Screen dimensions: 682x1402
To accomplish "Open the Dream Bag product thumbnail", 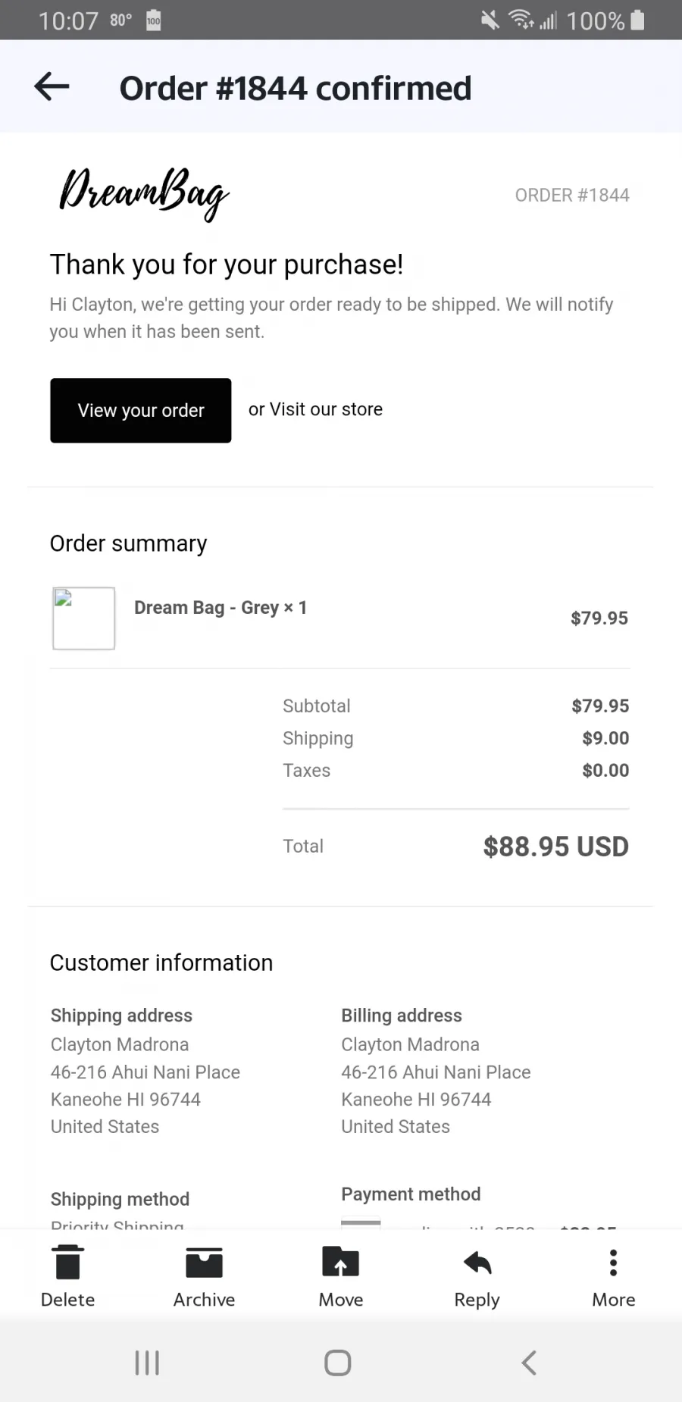I will (83, 618).
